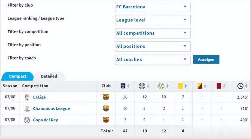Viewport: 251px width, 139px height.
Task: Click Barcelona crest in LaLiga row
Action: [x=106, y=97]
